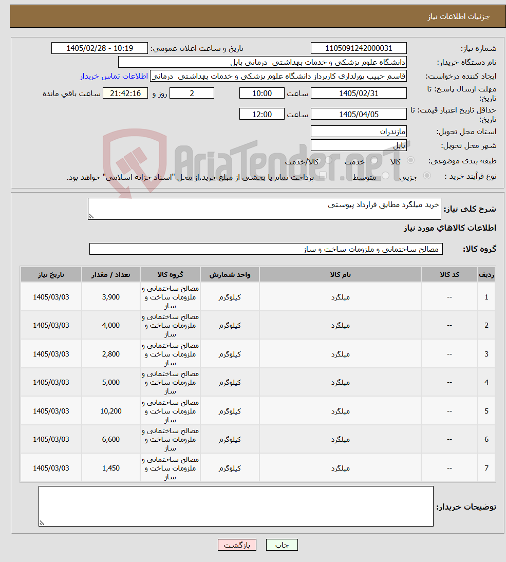
Task: Click the توضیحات خریدار notes textarea
Action: point(236,506)
